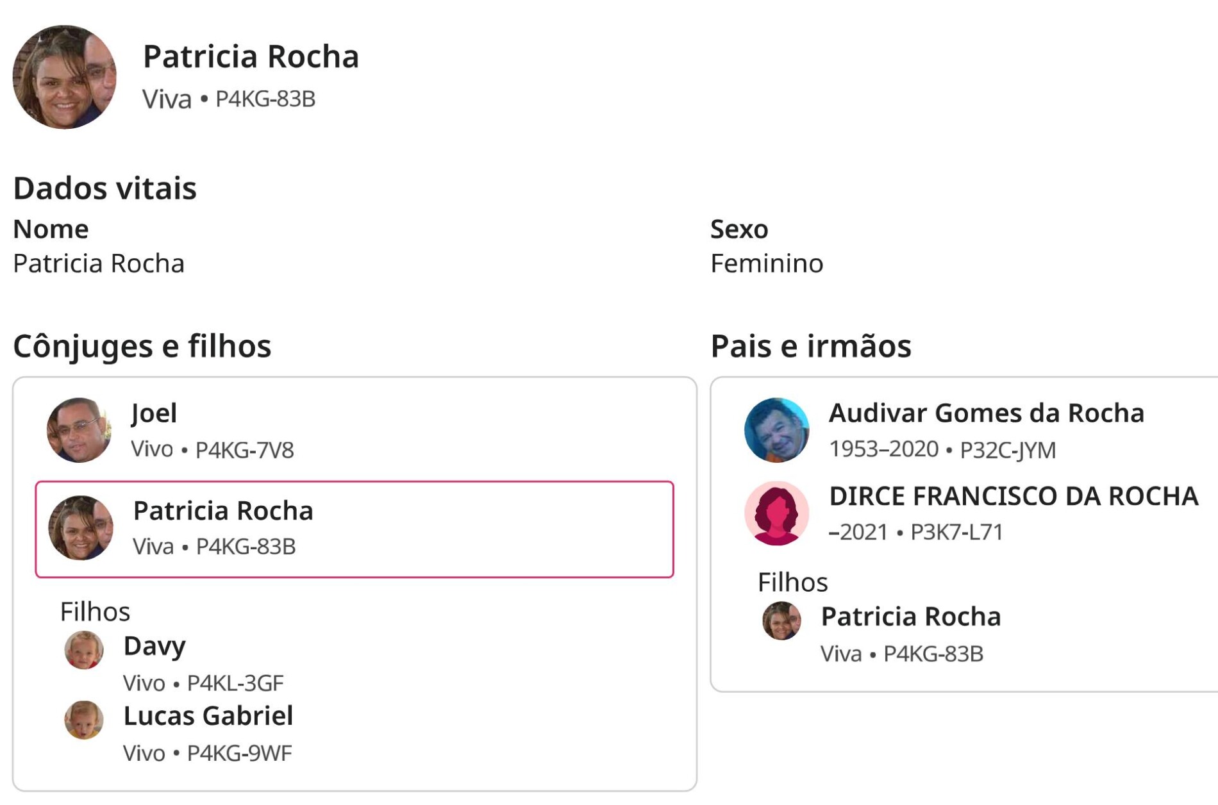This screenshot has width=1218, height=805.
Task: Click Dirce's pink female silhouette icon
Action: tap(776, 513)
